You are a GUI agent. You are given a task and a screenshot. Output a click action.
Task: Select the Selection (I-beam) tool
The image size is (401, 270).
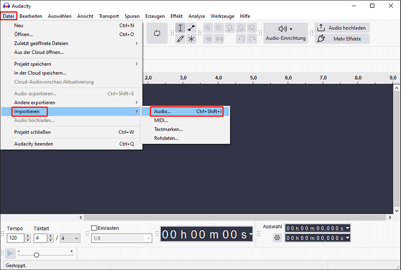tap(180, 28)
